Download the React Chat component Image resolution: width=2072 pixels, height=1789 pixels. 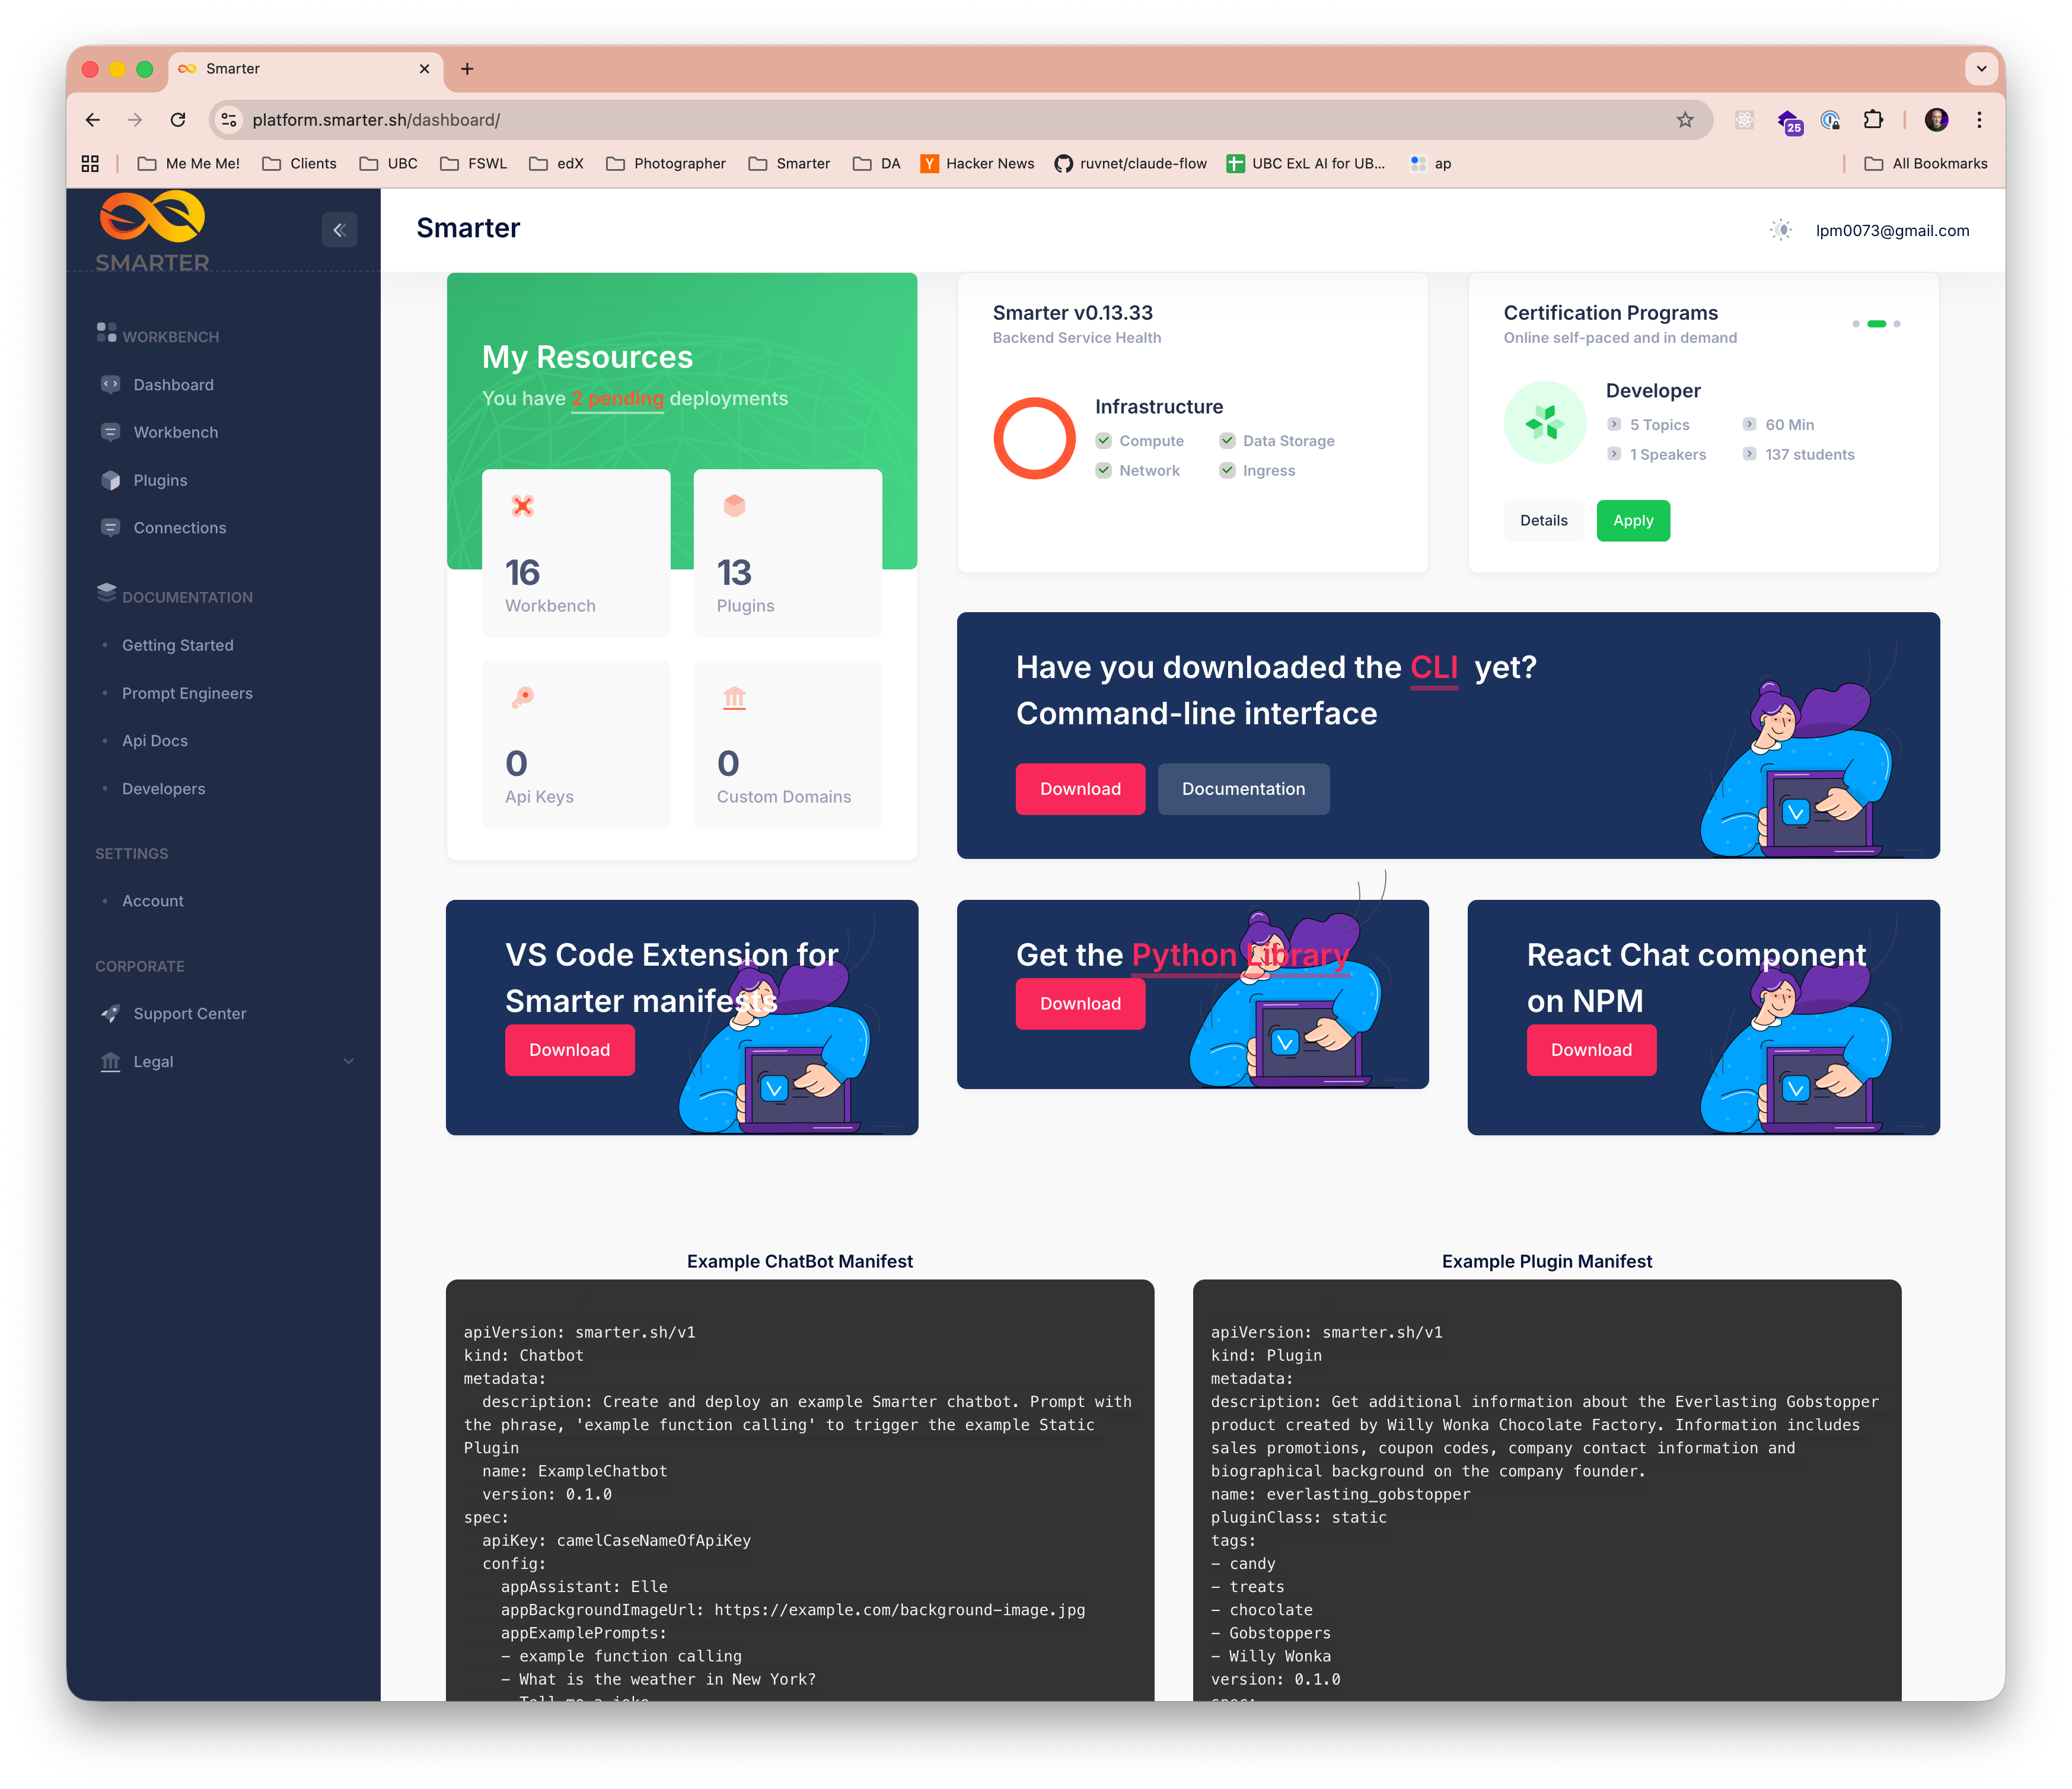tap(1591, 1050)
